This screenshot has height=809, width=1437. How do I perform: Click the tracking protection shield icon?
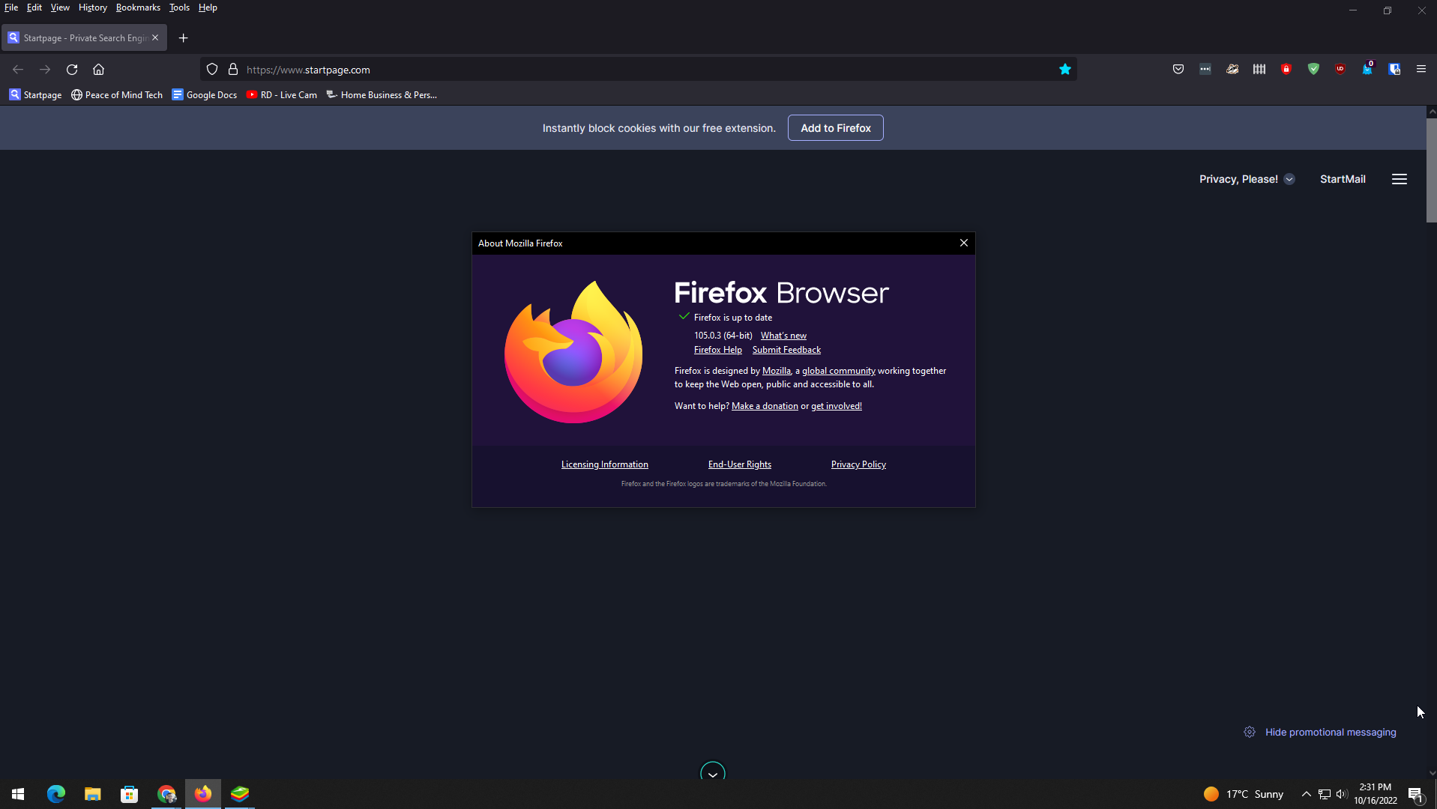coord(212,69)
